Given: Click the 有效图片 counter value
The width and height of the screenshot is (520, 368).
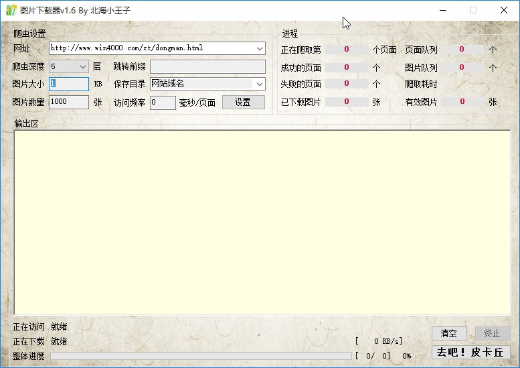Looking at the screenshot, I should (462, 102).
